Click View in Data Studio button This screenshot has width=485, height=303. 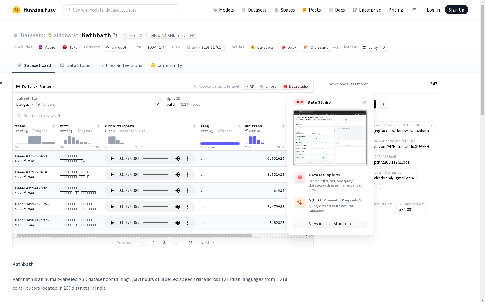(330, 224)
